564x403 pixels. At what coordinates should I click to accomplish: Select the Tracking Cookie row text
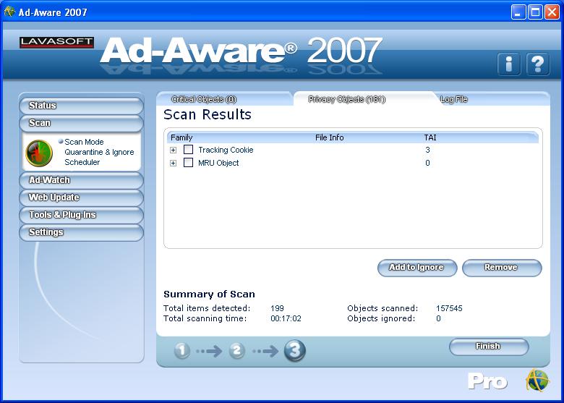(226, 150)
